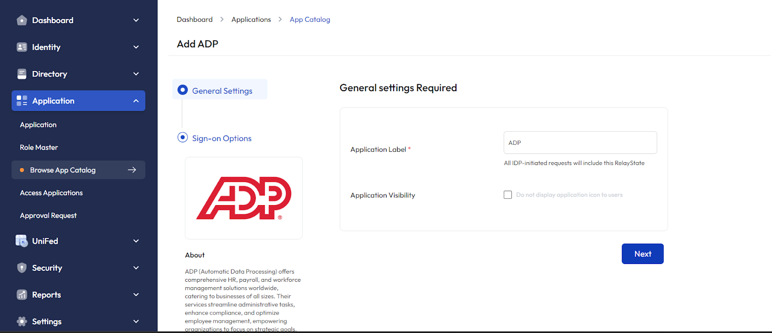
Task: Click the Dashboard home icon in sidebar
Action: (22, 20)
